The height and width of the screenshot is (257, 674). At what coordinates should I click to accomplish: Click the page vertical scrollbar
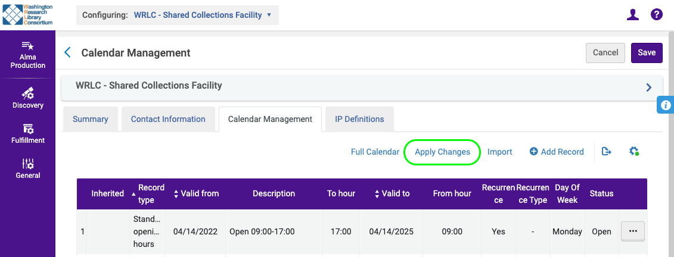coord(670,144)
